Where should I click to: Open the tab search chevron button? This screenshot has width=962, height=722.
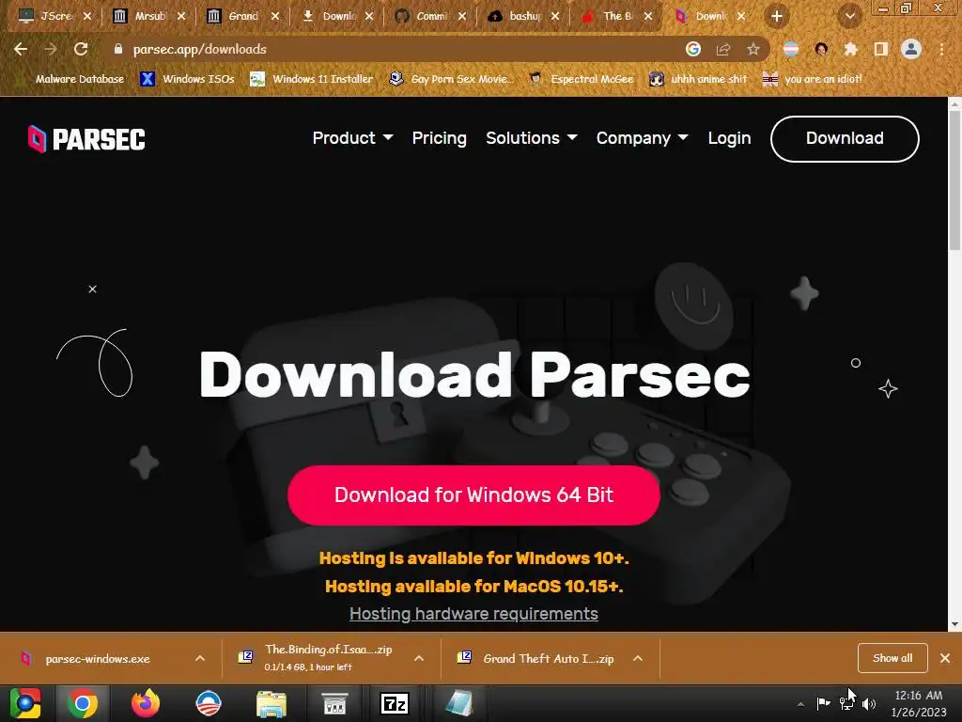(849, 17)
